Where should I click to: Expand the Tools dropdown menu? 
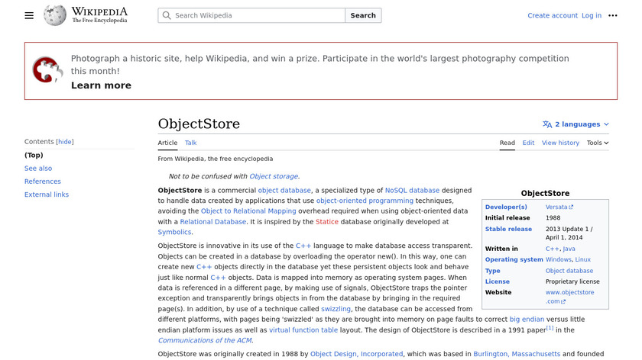[598, 143]
